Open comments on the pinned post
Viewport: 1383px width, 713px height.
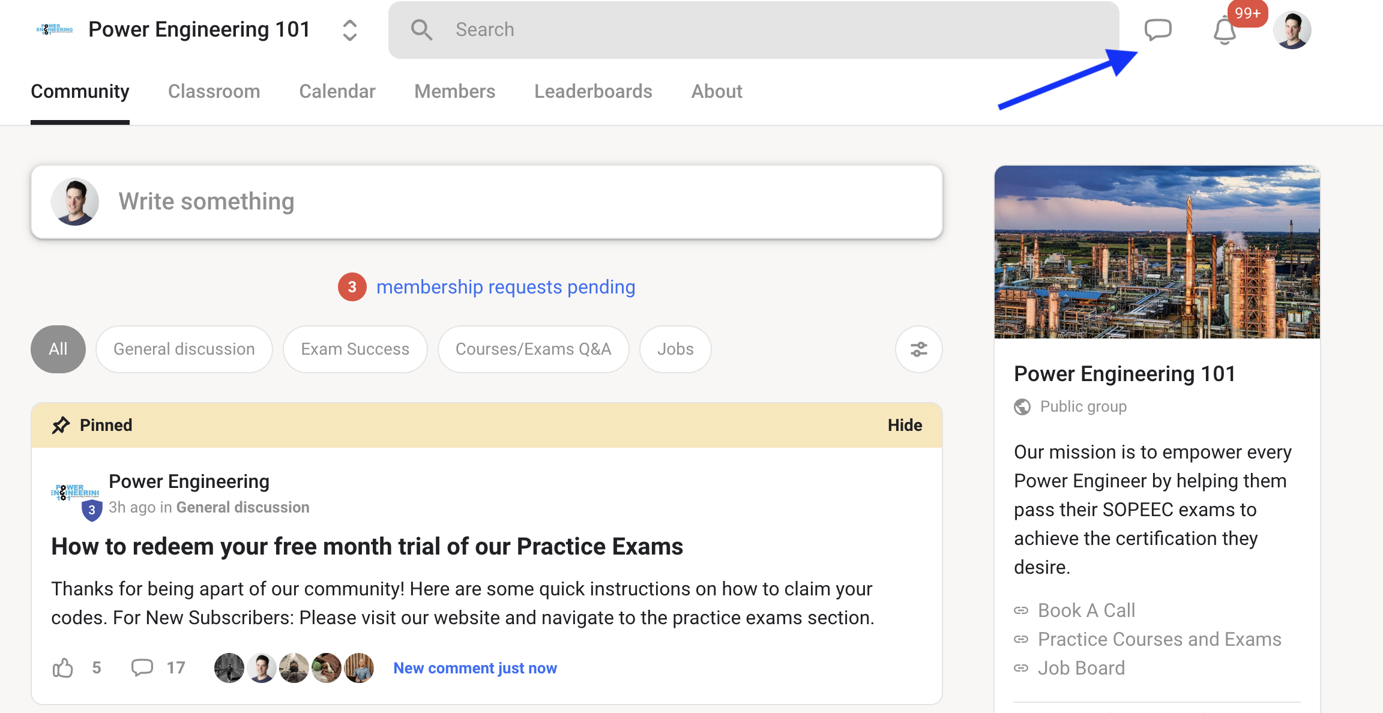[x=142, y=667]
